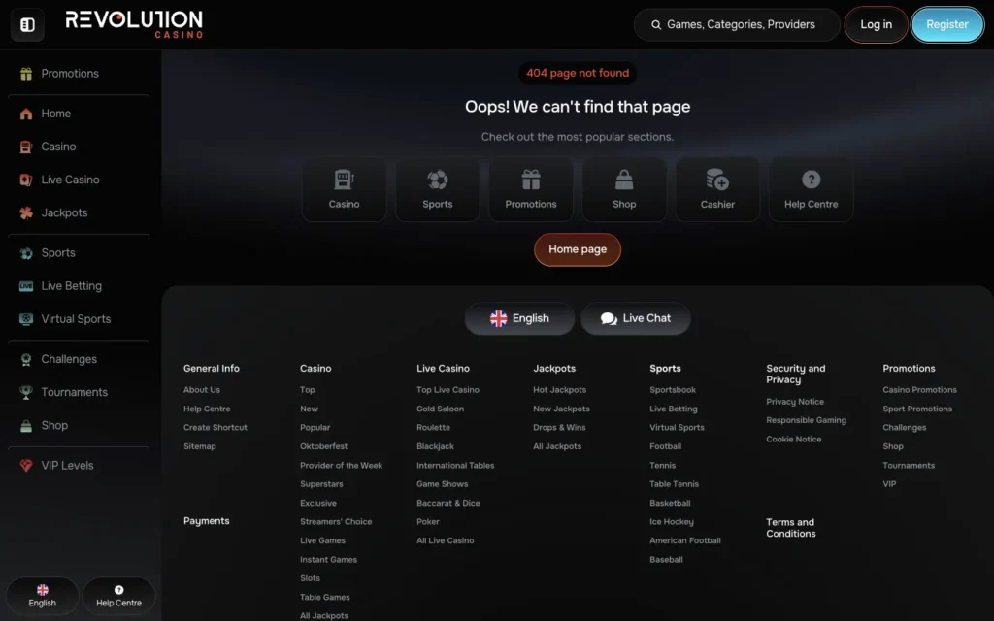Open the Sportsbook footer link
This screenshot has height=621, width=994.
[x=673, y=390]
